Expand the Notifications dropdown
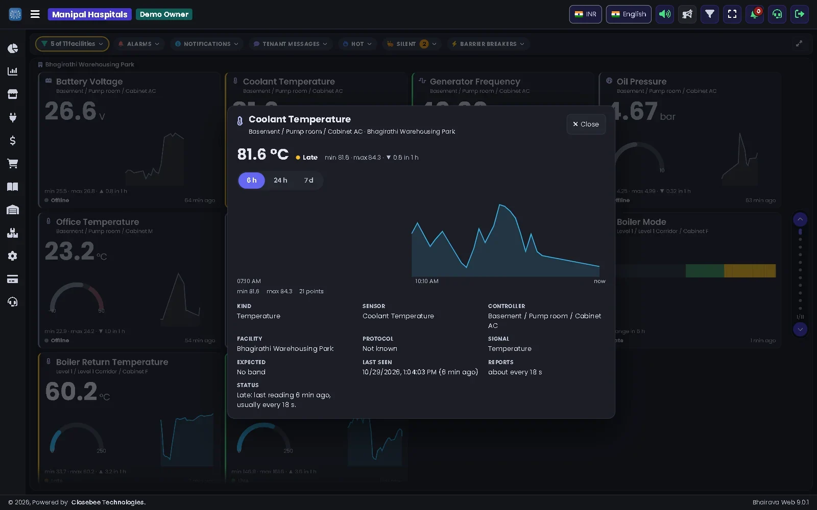The width and height of the screenshot is (817, 510). pyautogui.click(x=207, y=44)
